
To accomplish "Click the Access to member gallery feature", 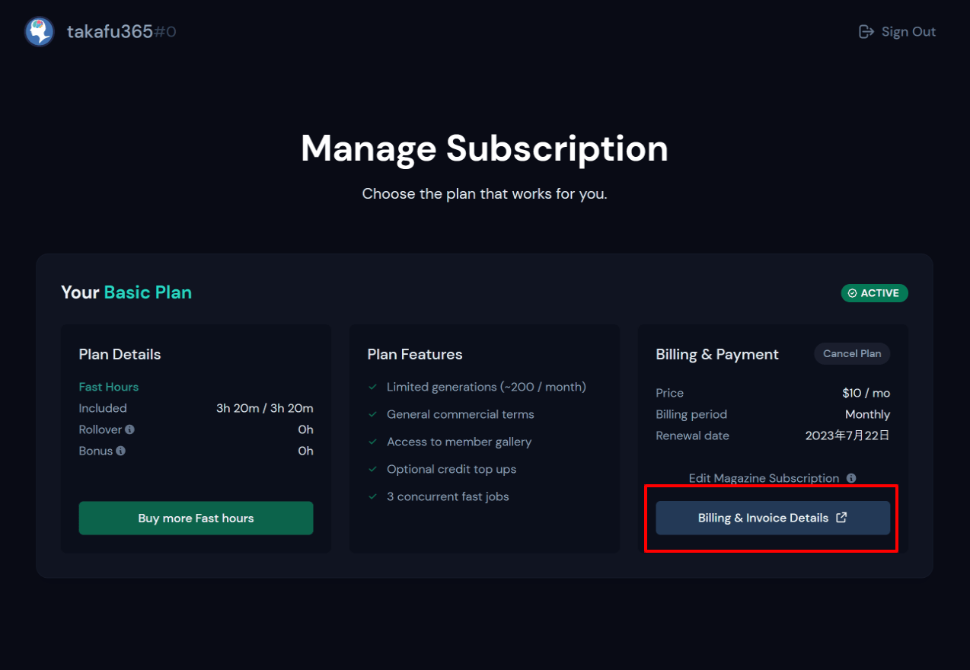I will [459, 442].
